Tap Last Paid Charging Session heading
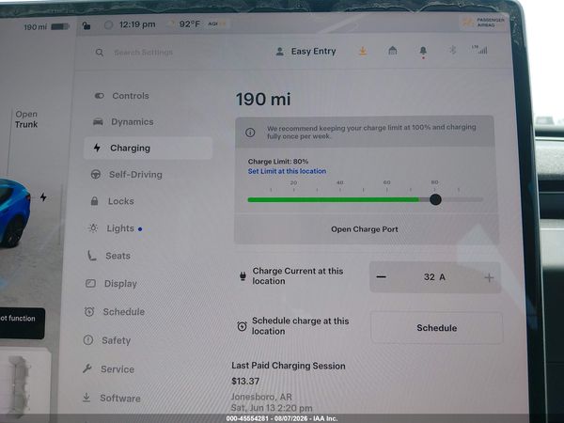This screenshot has width=564, height=423. click(x=289, y=366)
